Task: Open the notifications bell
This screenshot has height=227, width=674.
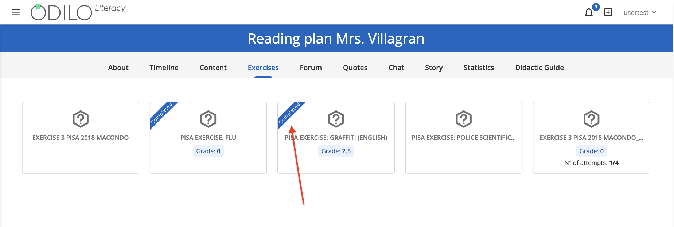Action: (589, 12)
